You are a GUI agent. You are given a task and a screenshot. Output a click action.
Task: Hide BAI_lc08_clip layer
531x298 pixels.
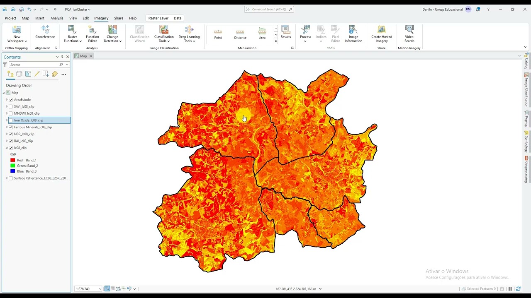click(11, 141)
